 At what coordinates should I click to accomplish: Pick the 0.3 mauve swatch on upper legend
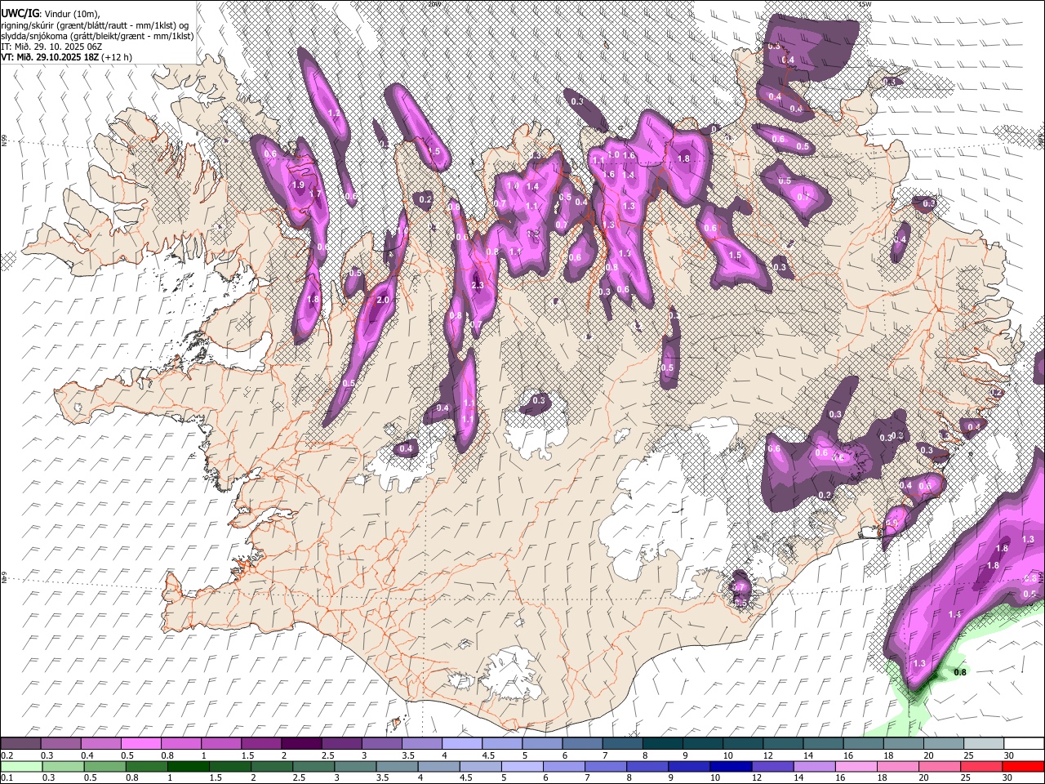(x=60, y=744)
